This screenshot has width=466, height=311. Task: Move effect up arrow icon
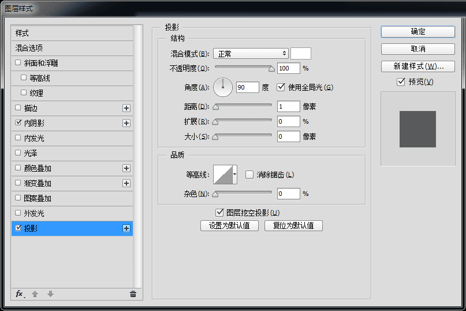pos(35,294)
